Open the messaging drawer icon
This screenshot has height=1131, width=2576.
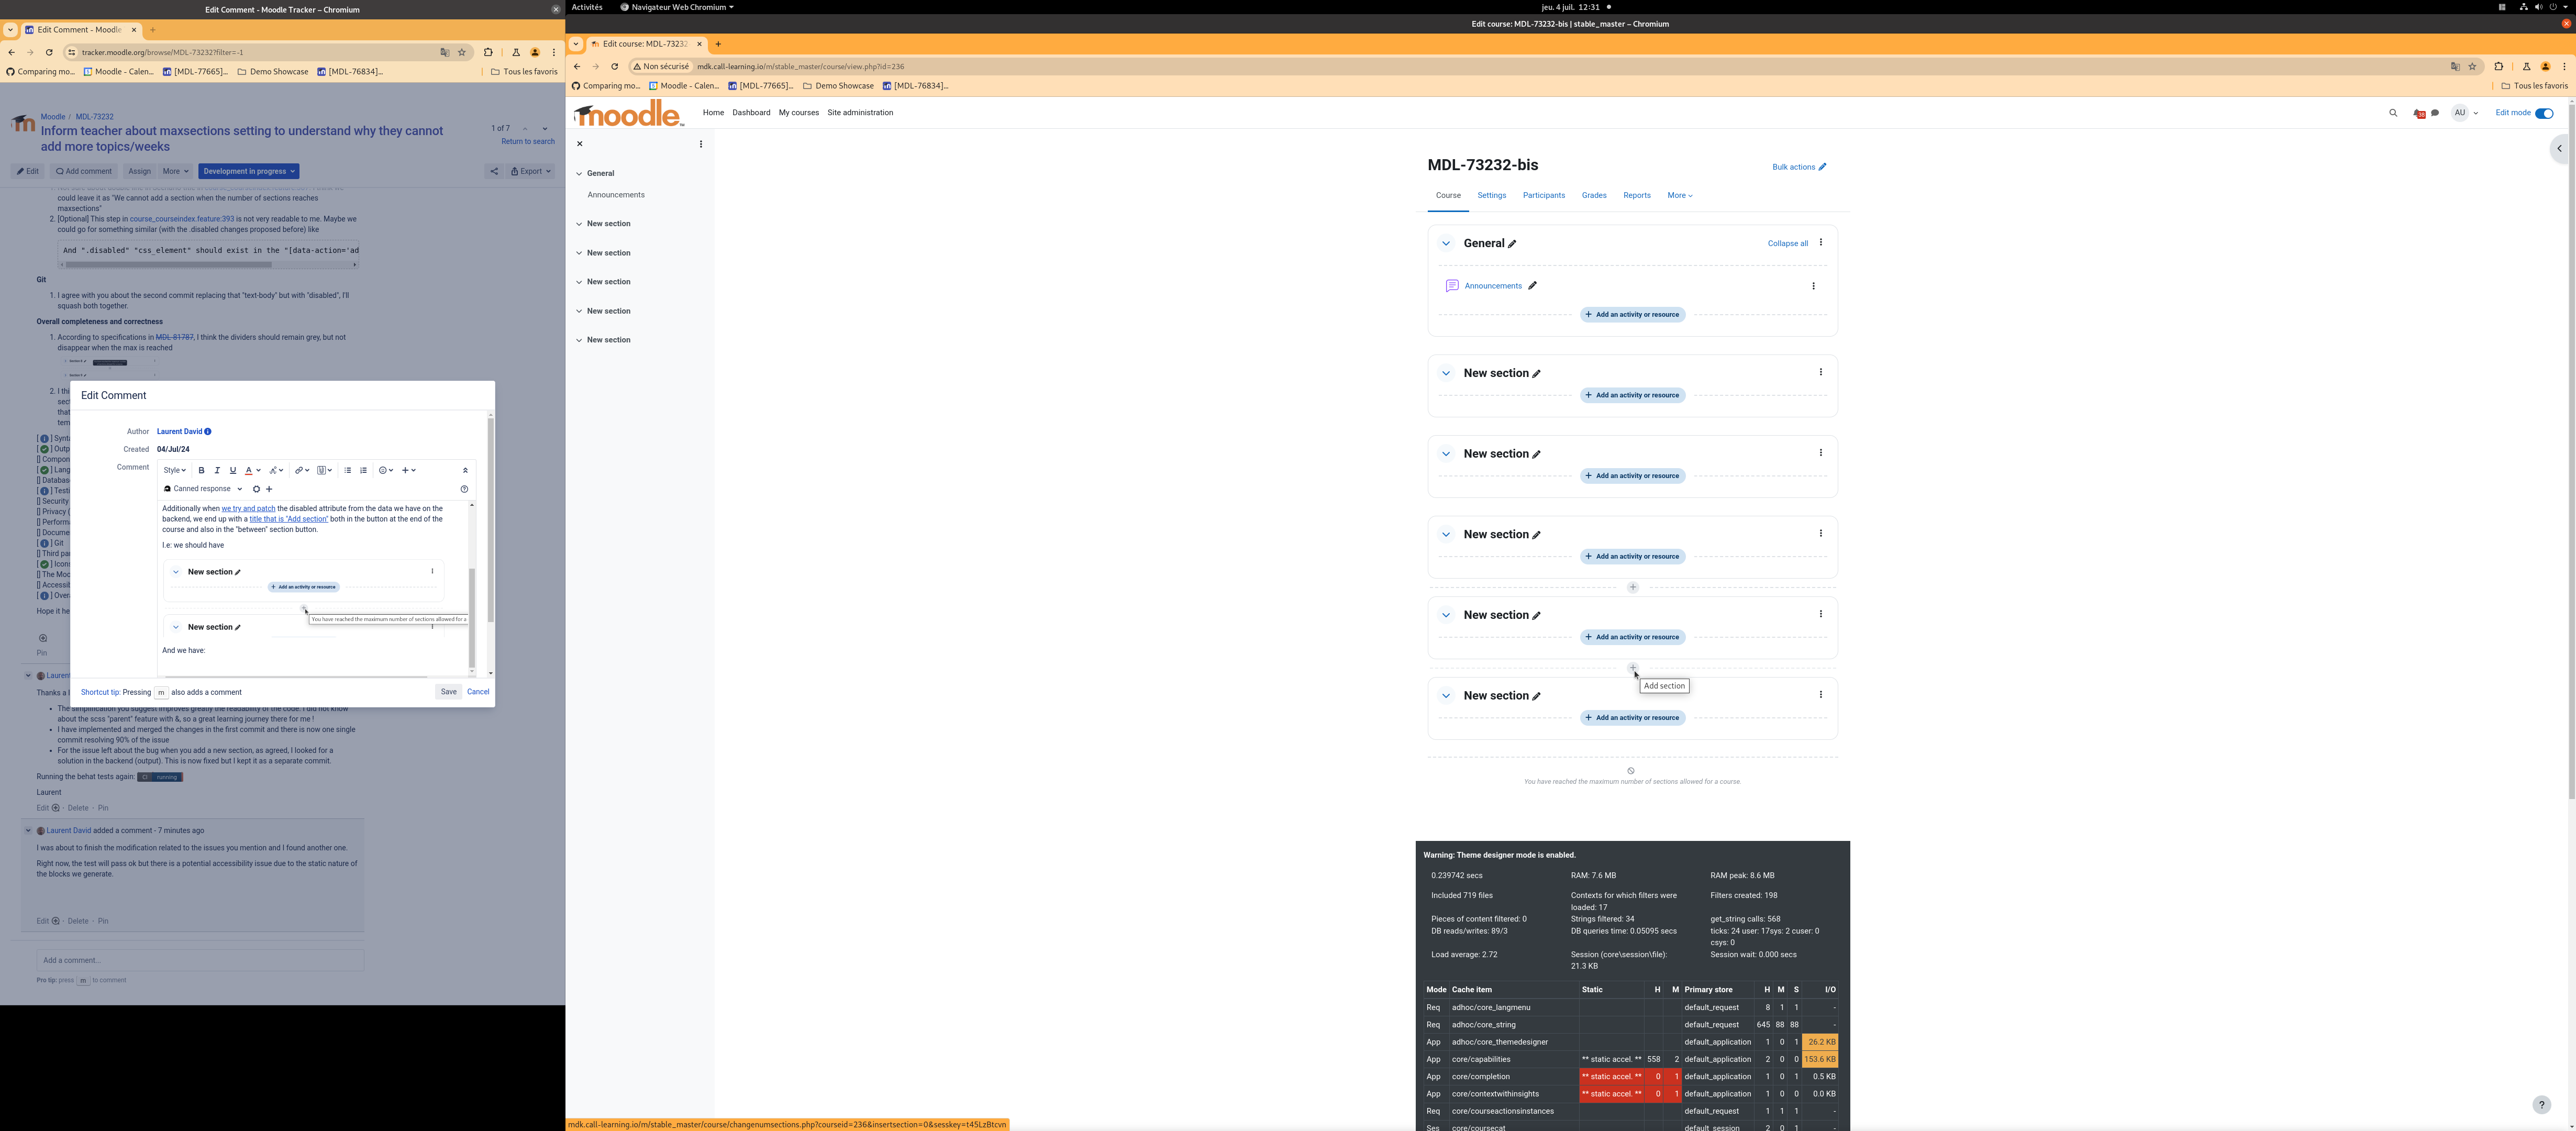pyautogui.click(x=2435, y=113)
